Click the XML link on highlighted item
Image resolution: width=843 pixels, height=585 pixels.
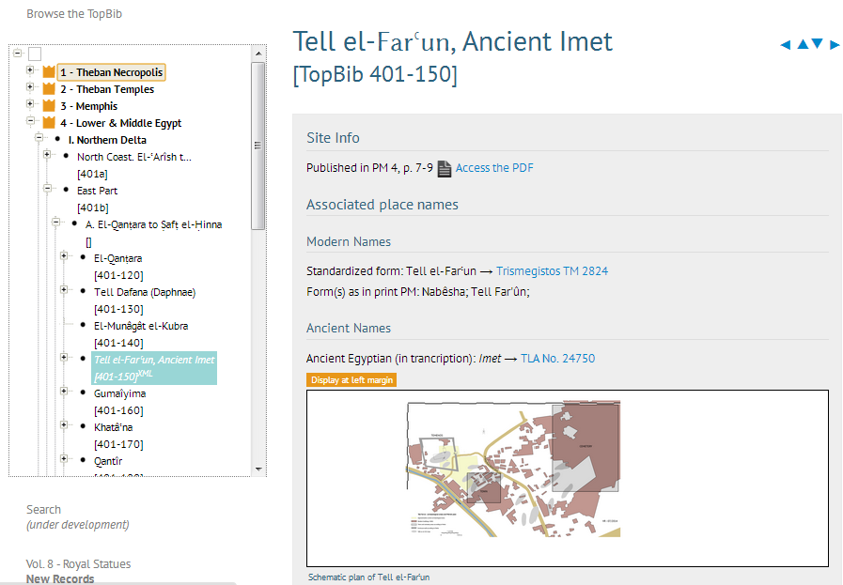[x=145, y=374]
